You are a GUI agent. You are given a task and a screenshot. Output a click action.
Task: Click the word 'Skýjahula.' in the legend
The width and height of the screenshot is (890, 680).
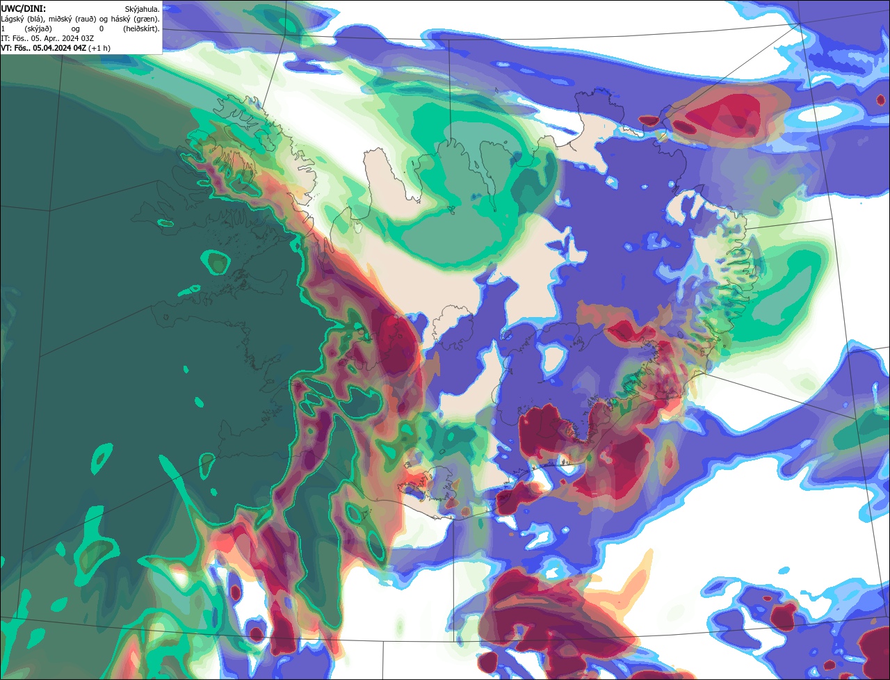[x=142, y=10]
